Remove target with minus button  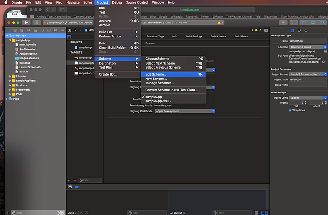tap(75, 180)
